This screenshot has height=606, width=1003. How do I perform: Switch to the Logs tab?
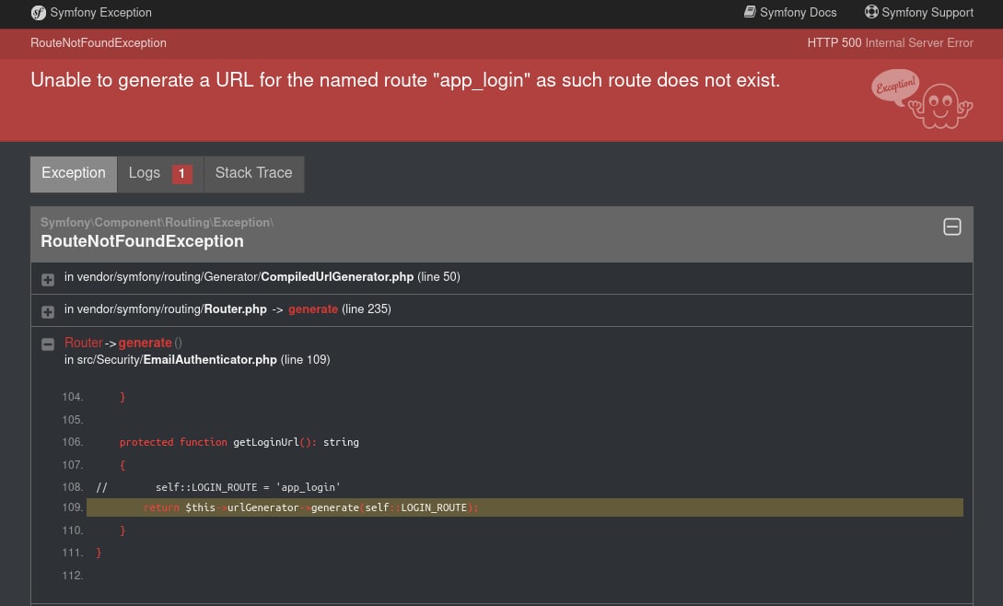coord(160,173)
